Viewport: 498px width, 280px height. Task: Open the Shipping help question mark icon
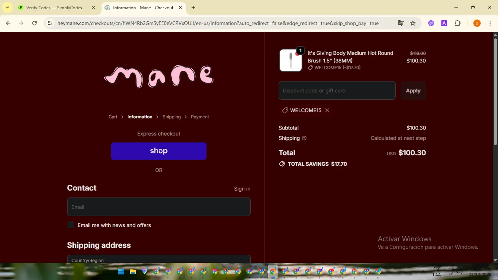click(x=304, y=138)
